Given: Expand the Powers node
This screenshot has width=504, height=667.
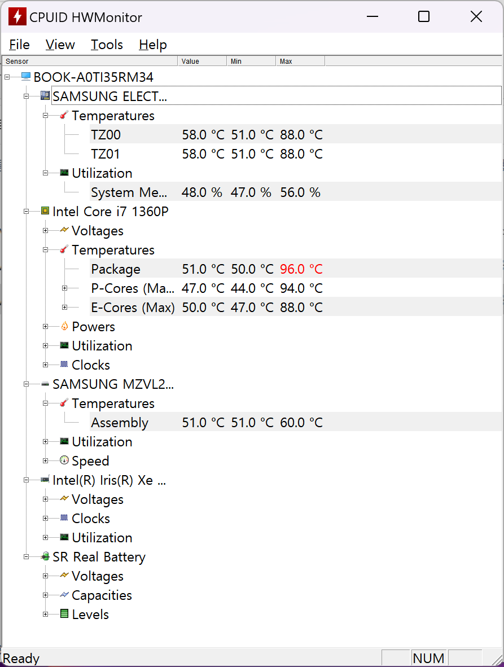Looking at the screenshot, I should click(46, 327).
